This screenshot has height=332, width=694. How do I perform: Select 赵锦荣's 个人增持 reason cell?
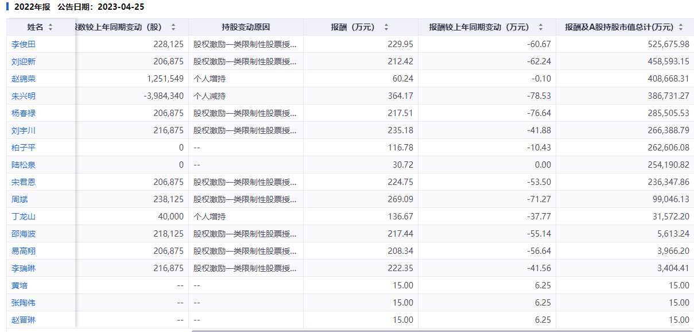click(x=246, y=79)
